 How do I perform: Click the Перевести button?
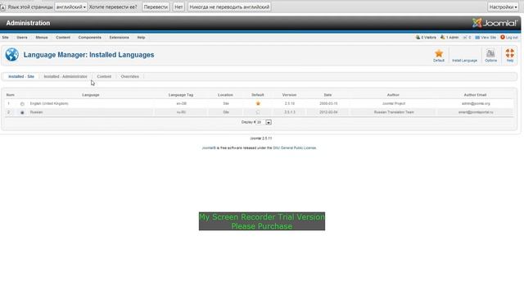point(156,7)
